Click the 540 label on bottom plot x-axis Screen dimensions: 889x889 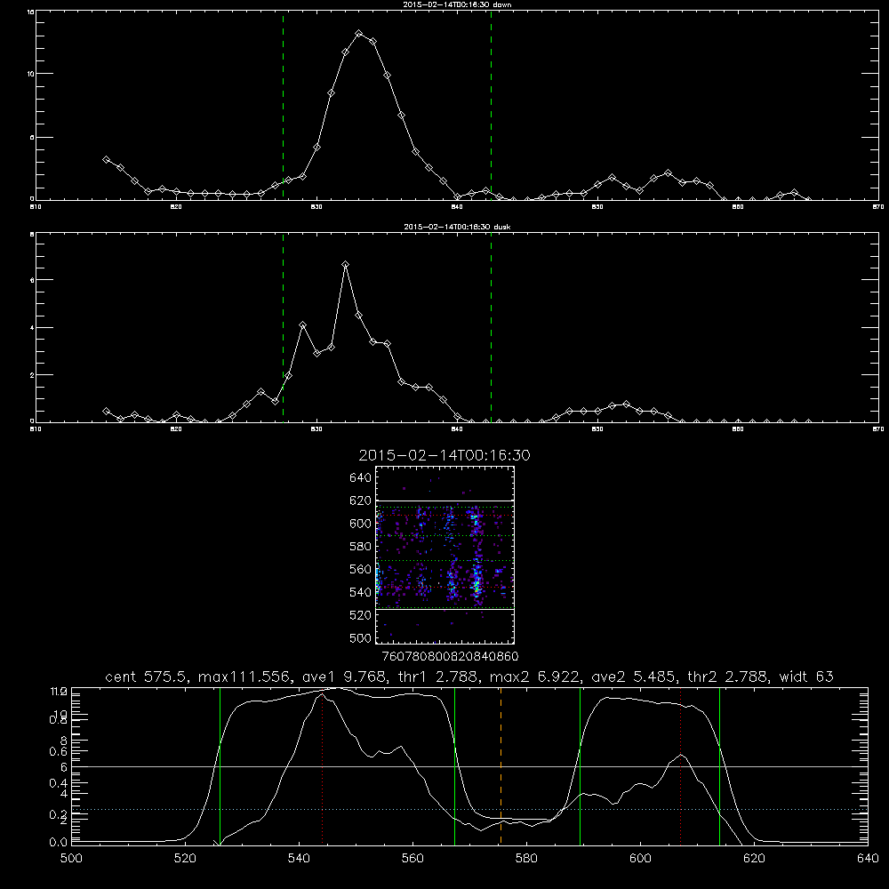[x=299, y=859]
